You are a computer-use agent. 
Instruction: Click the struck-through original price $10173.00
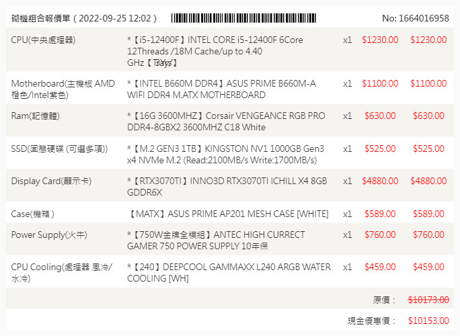point(428,300)
